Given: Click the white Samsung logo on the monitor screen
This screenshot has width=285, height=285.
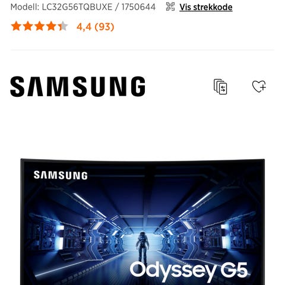Looking at the screenshot, I should [61, 175].
